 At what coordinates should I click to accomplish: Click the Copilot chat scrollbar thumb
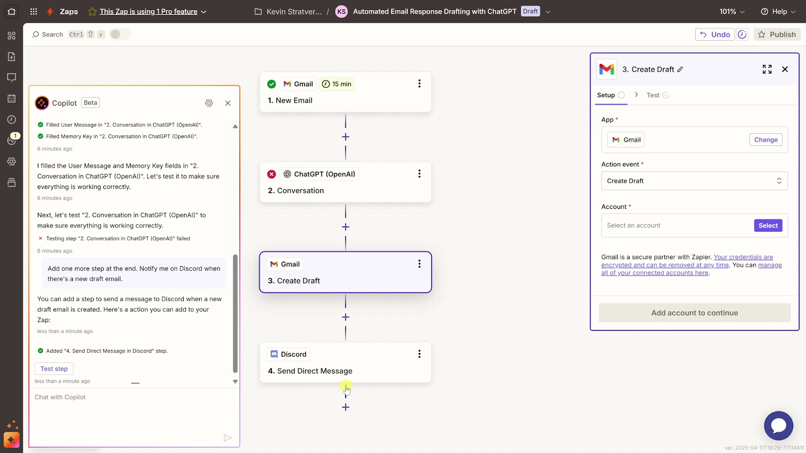click(235, 314)
